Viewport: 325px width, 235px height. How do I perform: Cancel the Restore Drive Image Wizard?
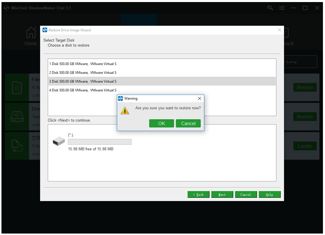[246, 195]
